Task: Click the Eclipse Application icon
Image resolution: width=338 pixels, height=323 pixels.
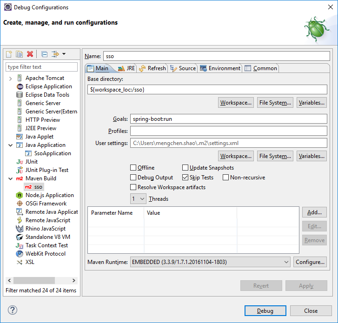Action: click(20, 86)
